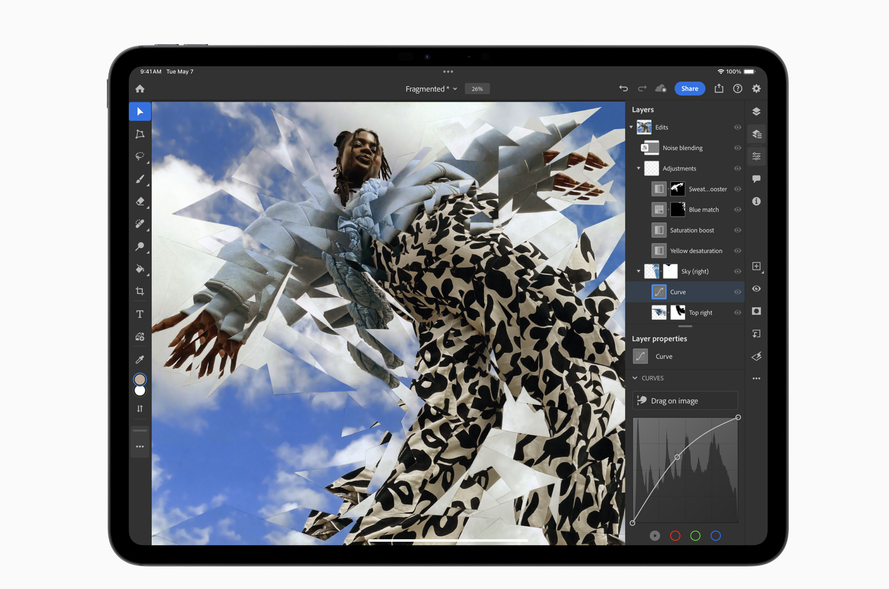Pick the Eraser tool
Image resolution: width=889 pixels, height=589 pixels.
coord(140,201)
